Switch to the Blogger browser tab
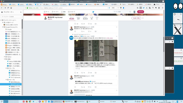The height and width of the screenshot is (103, 183). click(x=4, y=4)
